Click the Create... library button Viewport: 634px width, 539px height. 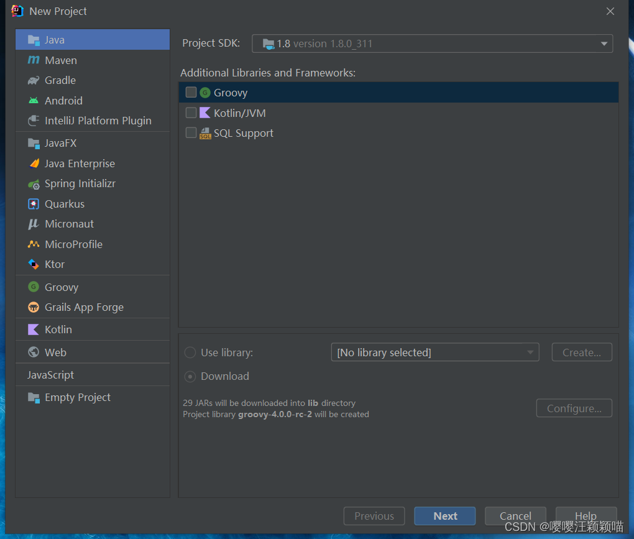tap(582, 352)
